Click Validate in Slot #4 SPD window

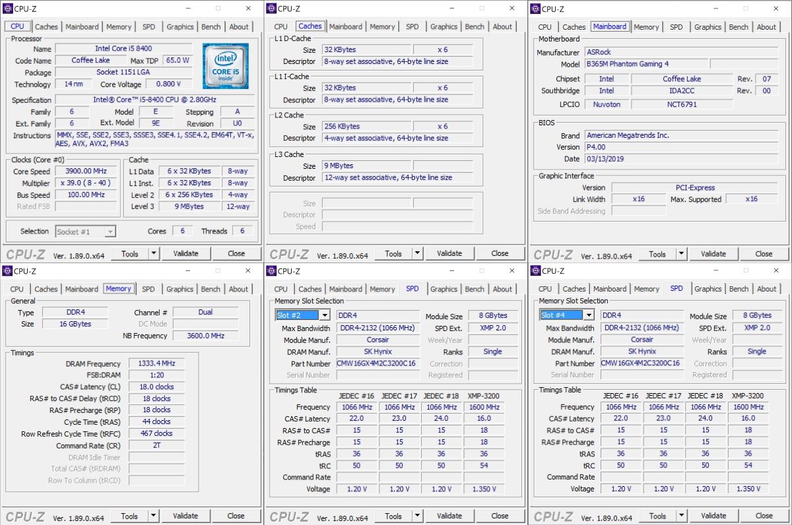tap(713, 516)
